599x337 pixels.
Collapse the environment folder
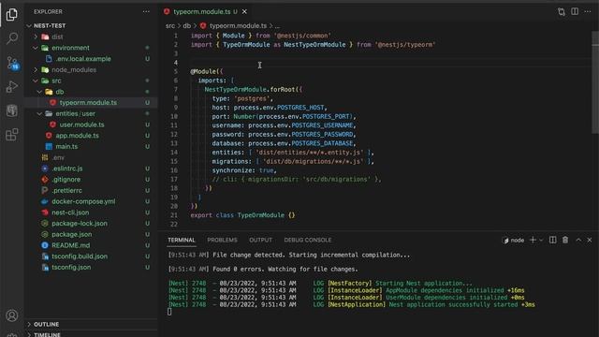point(36,48)
